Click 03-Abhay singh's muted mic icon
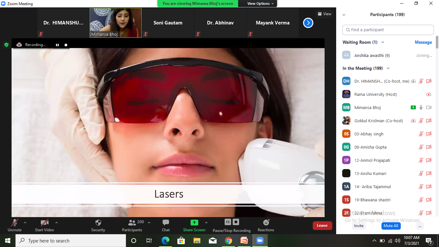The height and width of the screenshot is (247, 439). point(421,134)
